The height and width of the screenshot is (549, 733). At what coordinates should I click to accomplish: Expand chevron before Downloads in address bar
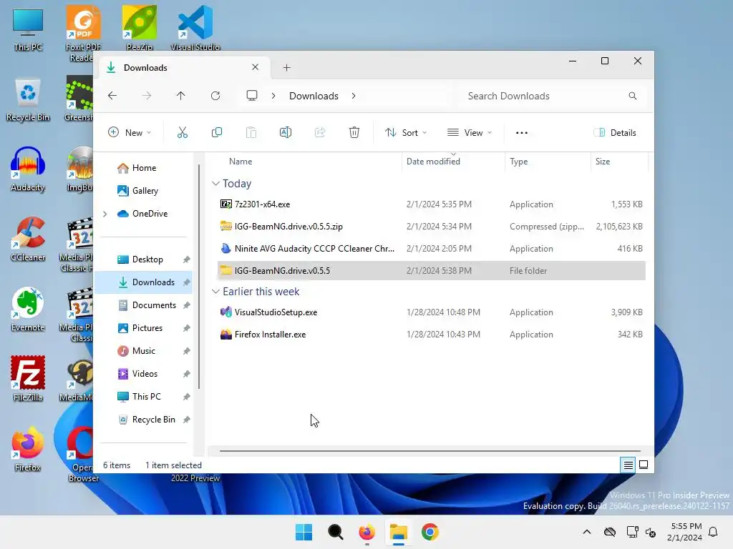pyautogui.click(x=273, y=96)
